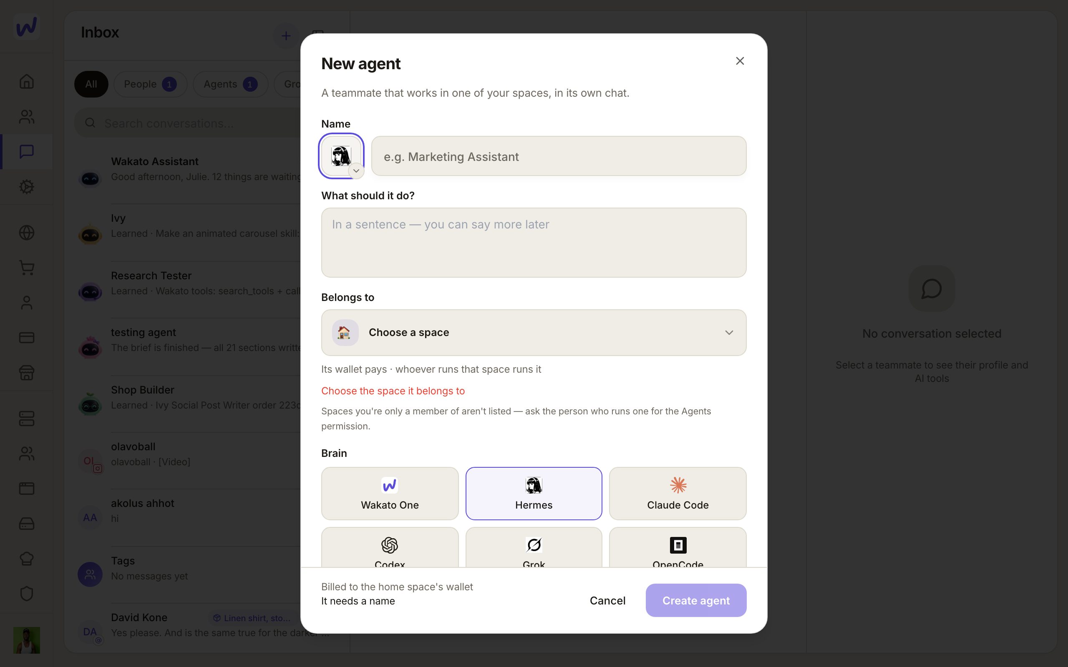Screen dimensions: 1068x667
Task: Switch to the People inbox filter
Action: click(150, 84)
